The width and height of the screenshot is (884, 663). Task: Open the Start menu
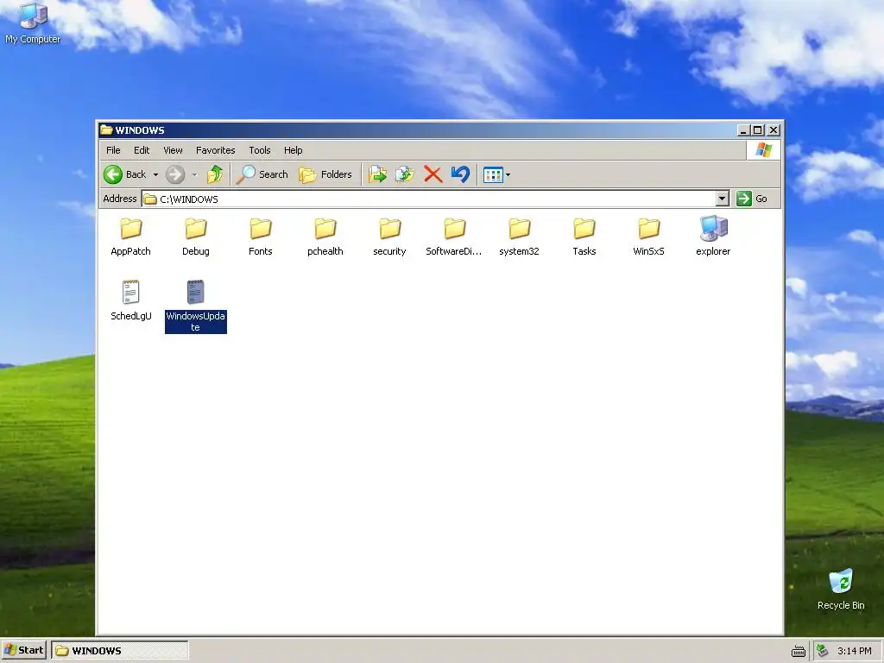(x=23, y=650)
